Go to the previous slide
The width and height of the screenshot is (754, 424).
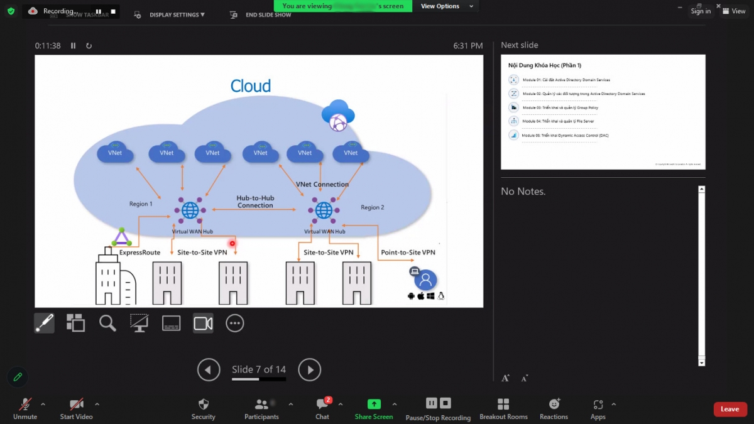point(209,370)
